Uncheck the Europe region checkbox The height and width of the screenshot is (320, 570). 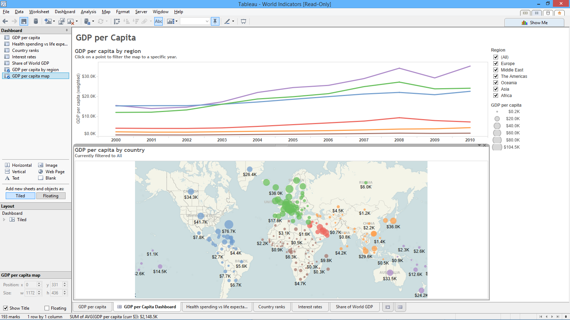coord(496,64)
